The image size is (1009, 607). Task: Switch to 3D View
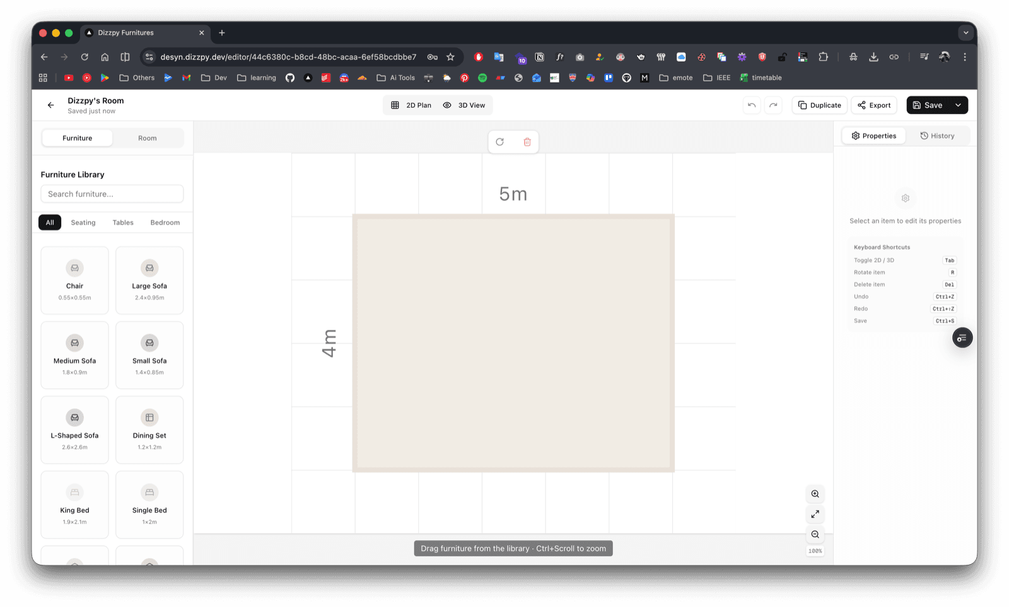(x=464, y=105)
